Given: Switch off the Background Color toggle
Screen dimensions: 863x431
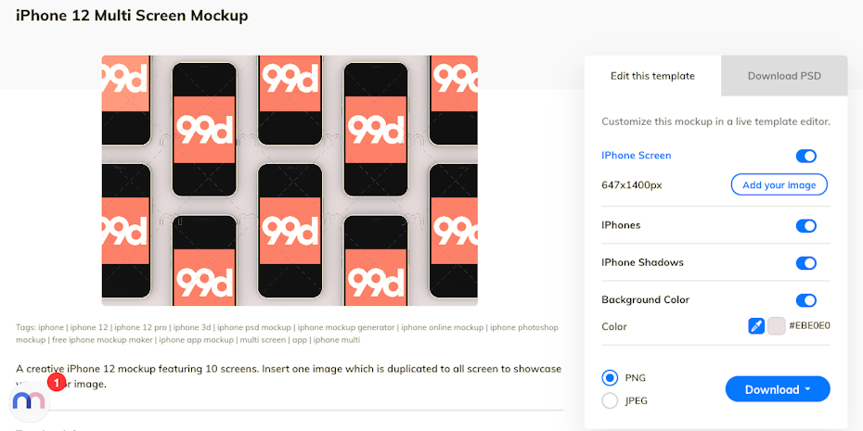Looking at the screenshot, I should pyautogui.click(x=805, y=300).
